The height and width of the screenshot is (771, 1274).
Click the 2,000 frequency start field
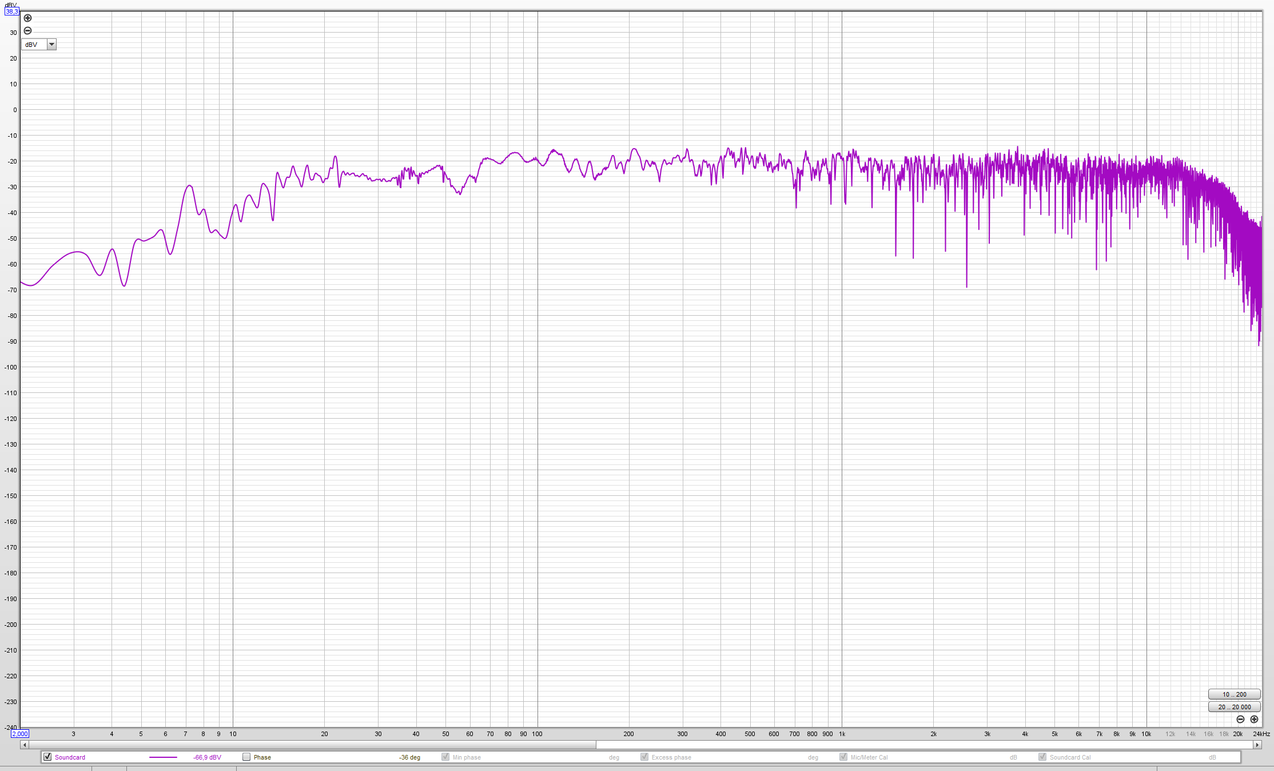click(x=20, y=734)
